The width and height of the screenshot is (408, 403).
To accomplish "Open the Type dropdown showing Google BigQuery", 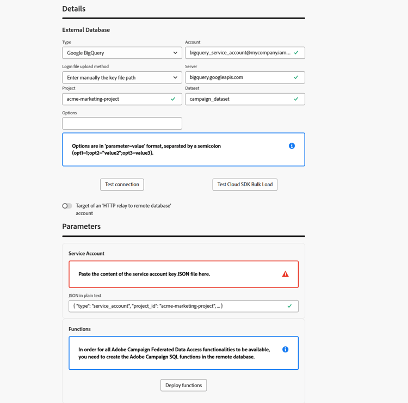I will (x=122, y=53).
